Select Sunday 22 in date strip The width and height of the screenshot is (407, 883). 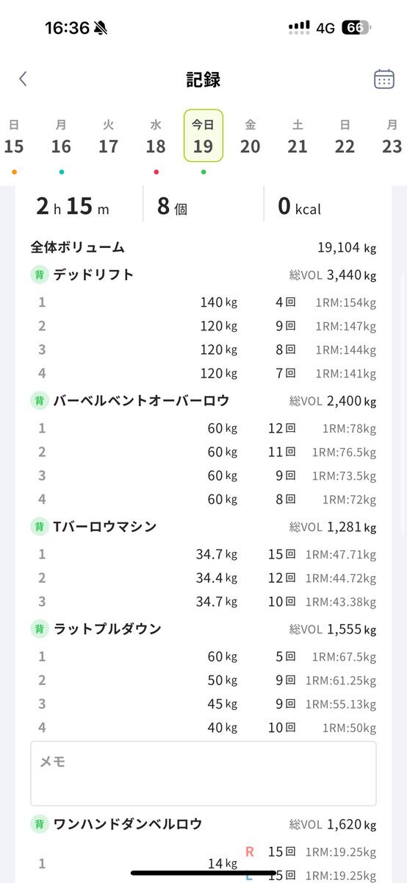(x=345, y=140)
